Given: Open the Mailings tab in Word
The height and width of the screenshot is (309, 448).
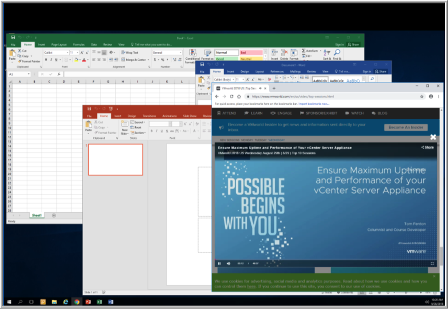Looking at the screenshot, I should pos(295,72).
